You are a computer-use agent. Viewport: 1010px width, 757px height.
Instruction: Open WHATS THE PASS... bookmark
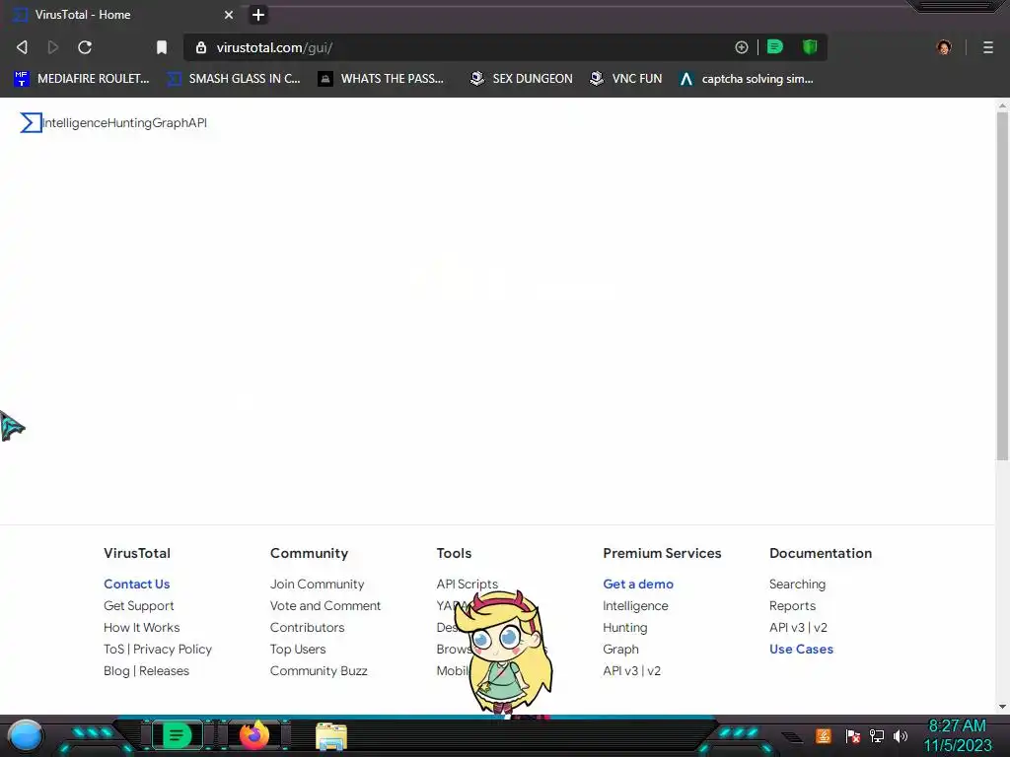pyautogui.click(x=381, y=79)
